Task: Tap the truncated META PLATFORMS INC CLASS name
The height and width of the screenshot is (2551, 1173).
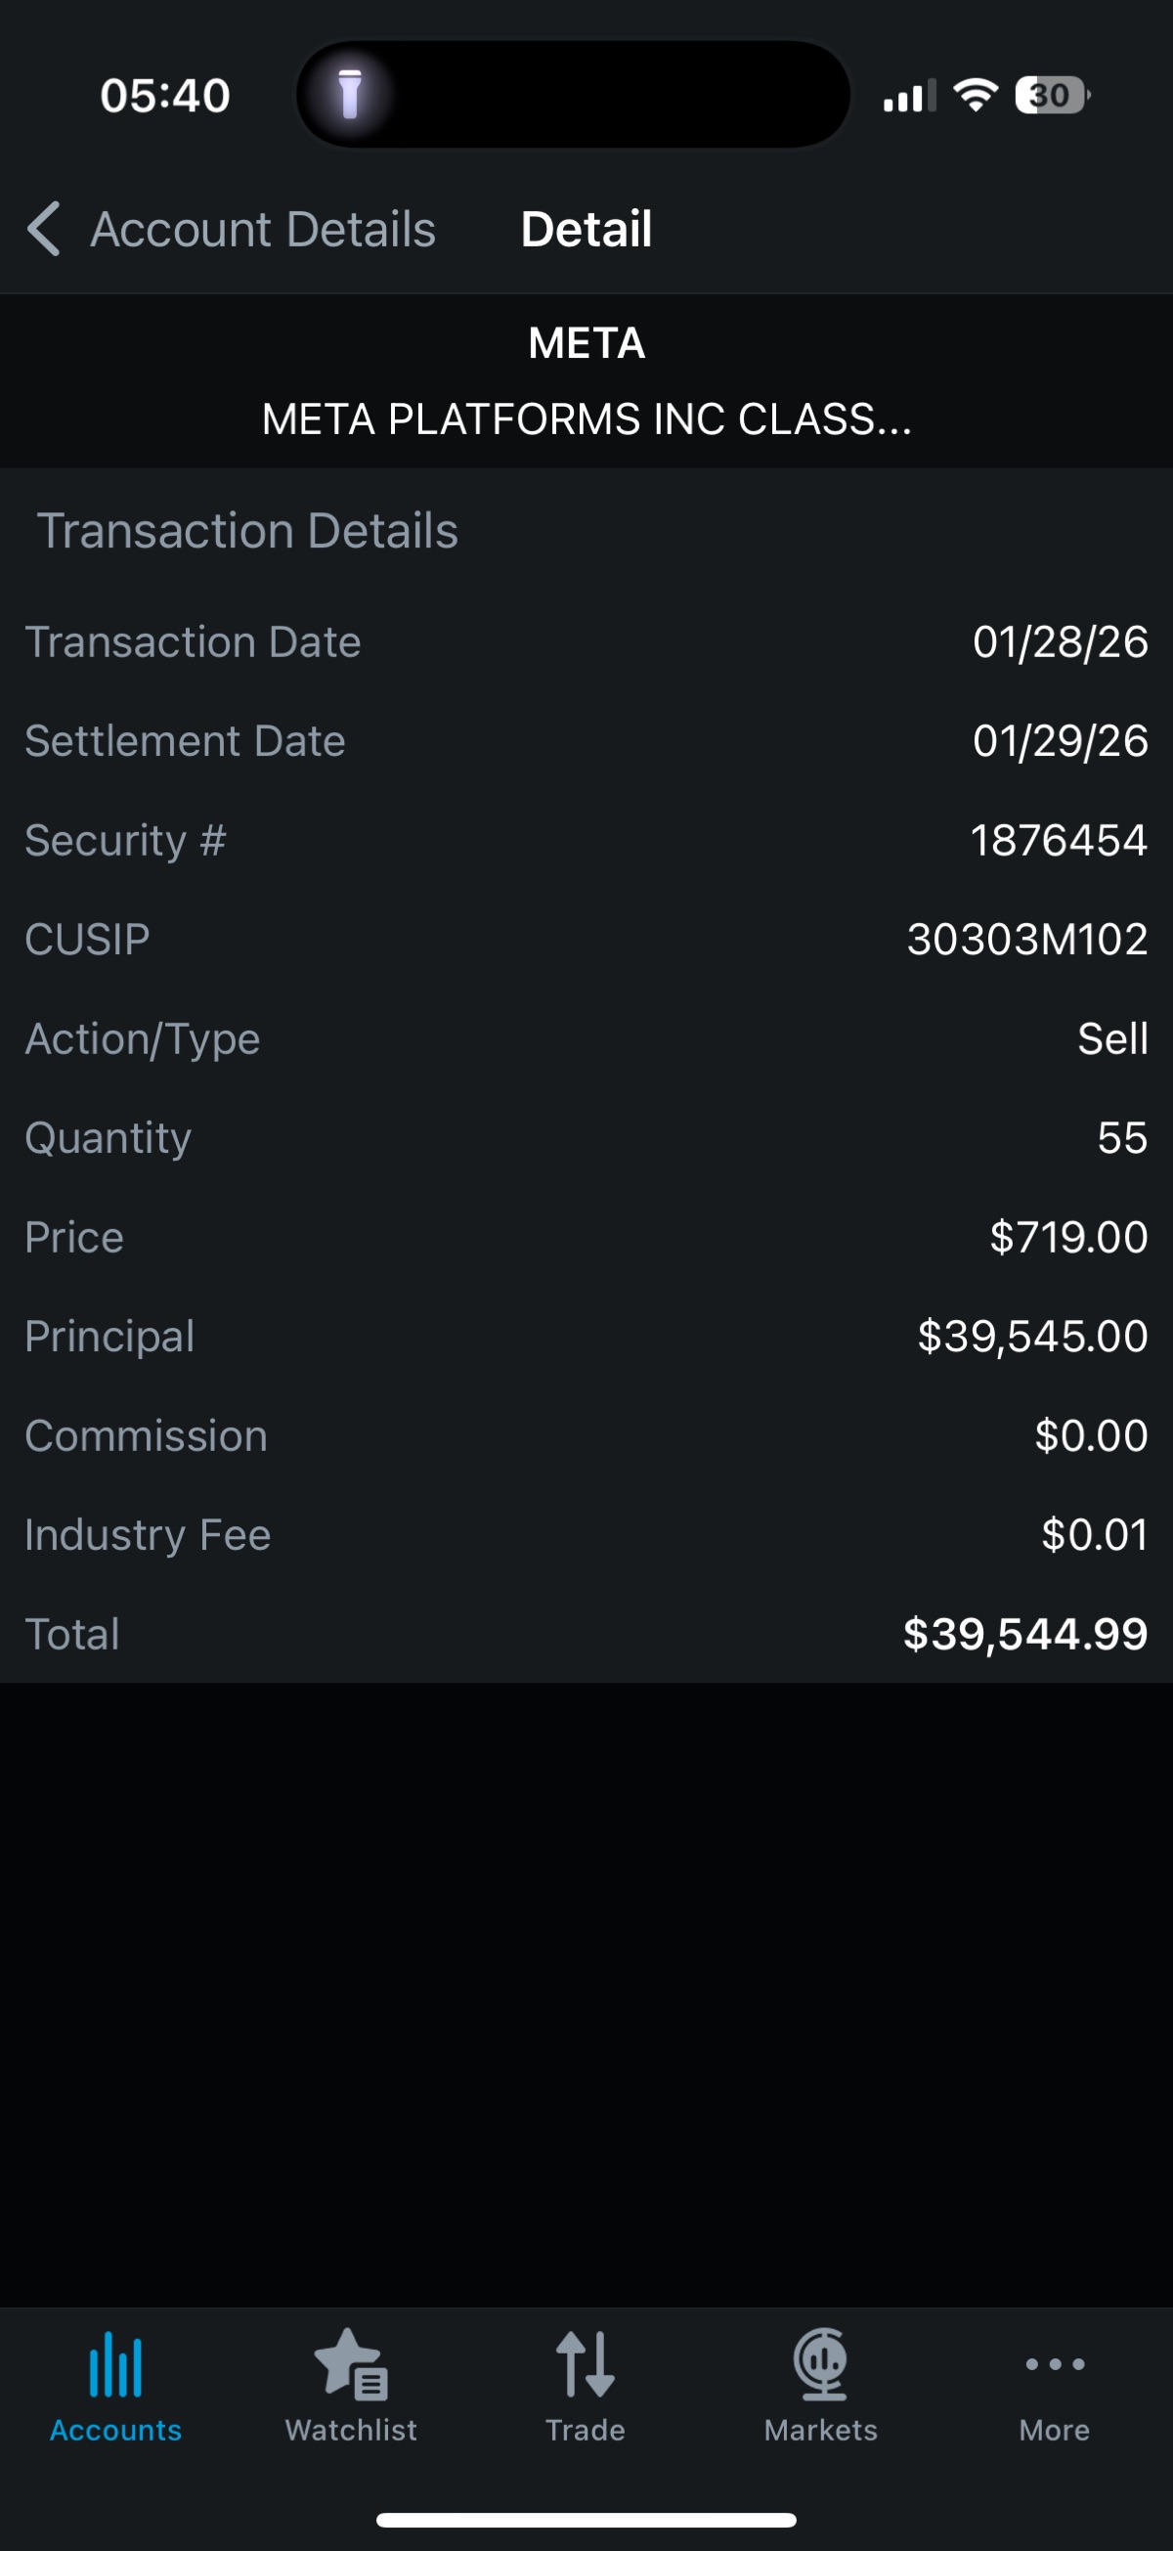Action: 586,418
